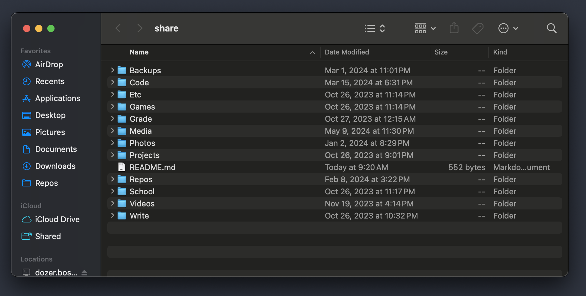Select the README.md file
Viewport: 586px width, 296px height.
(152, 167)
